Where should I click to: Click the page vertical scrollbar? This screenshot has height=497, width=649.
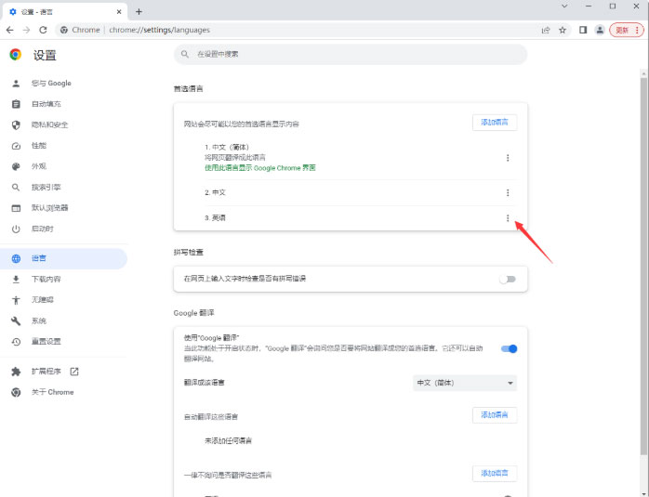pyautogui.click(x=643, y=265)
